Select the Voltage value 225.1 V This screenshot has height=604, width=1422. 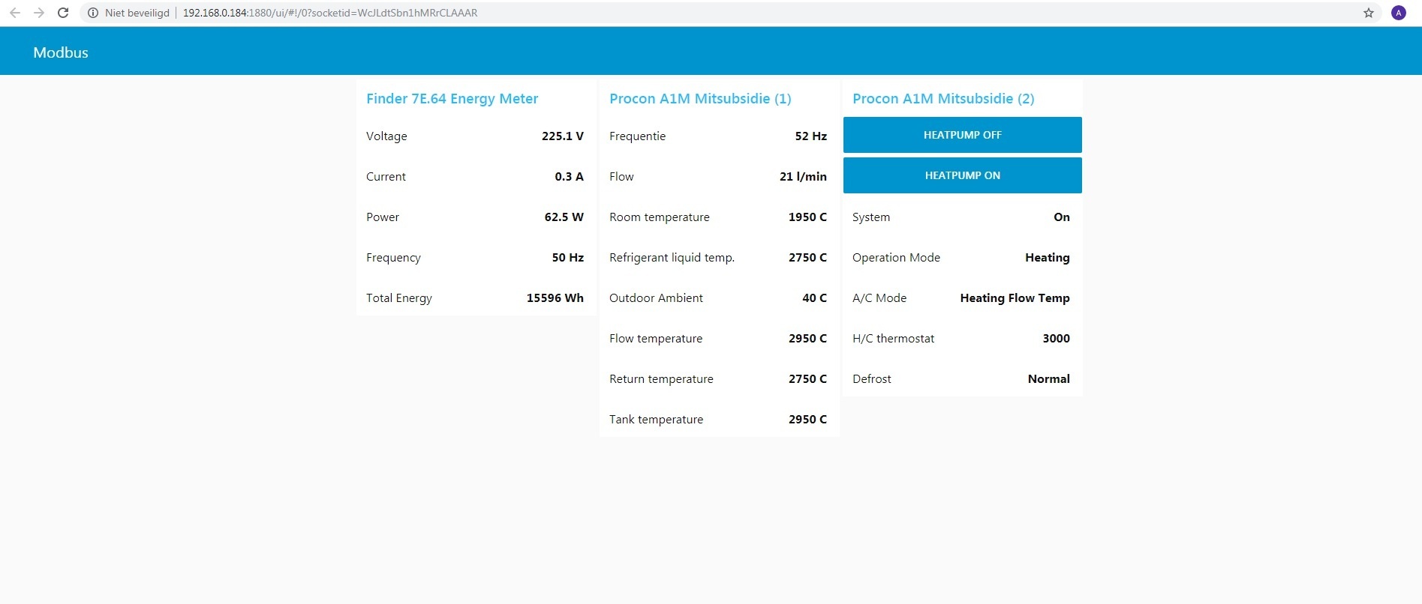pos(563,136)
